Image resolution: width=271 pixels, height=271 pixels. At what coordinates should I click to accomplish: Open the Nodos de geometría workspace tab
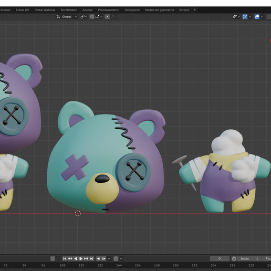(160, 10)
